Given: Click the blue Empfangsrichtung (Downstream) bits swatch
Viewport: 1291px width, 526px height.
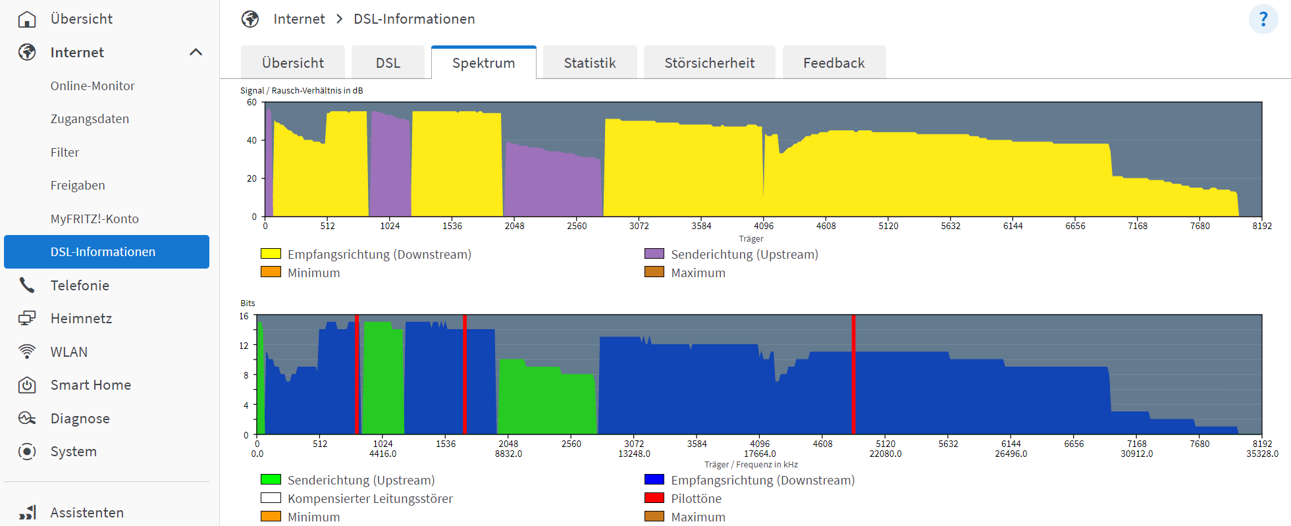Looking at the screenshot, I should (x=654, y=479).
